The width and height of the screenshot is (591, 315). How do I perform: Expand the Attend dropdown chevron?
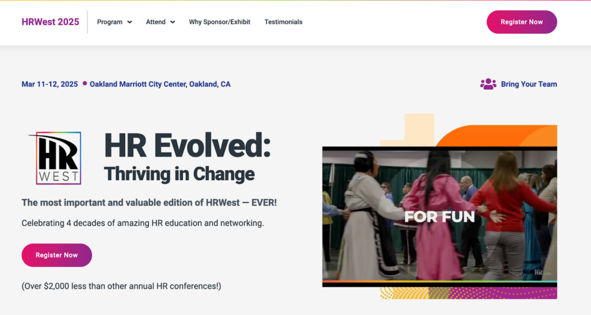(x=173, y=22)
